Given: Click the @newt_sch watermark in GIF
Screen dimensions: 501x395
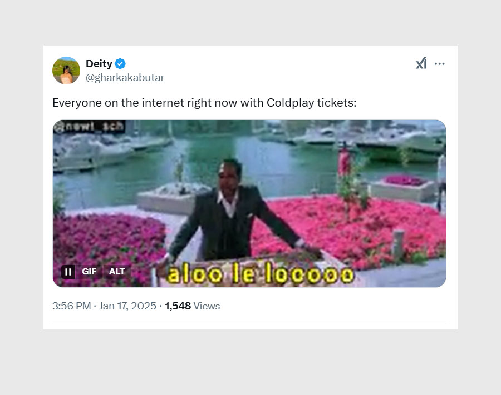Looking at the screenshot, I should 89,127.
